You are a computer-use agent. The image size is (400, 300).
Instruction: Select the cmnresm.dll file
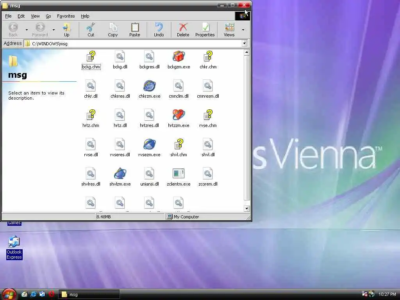point(208,89)
